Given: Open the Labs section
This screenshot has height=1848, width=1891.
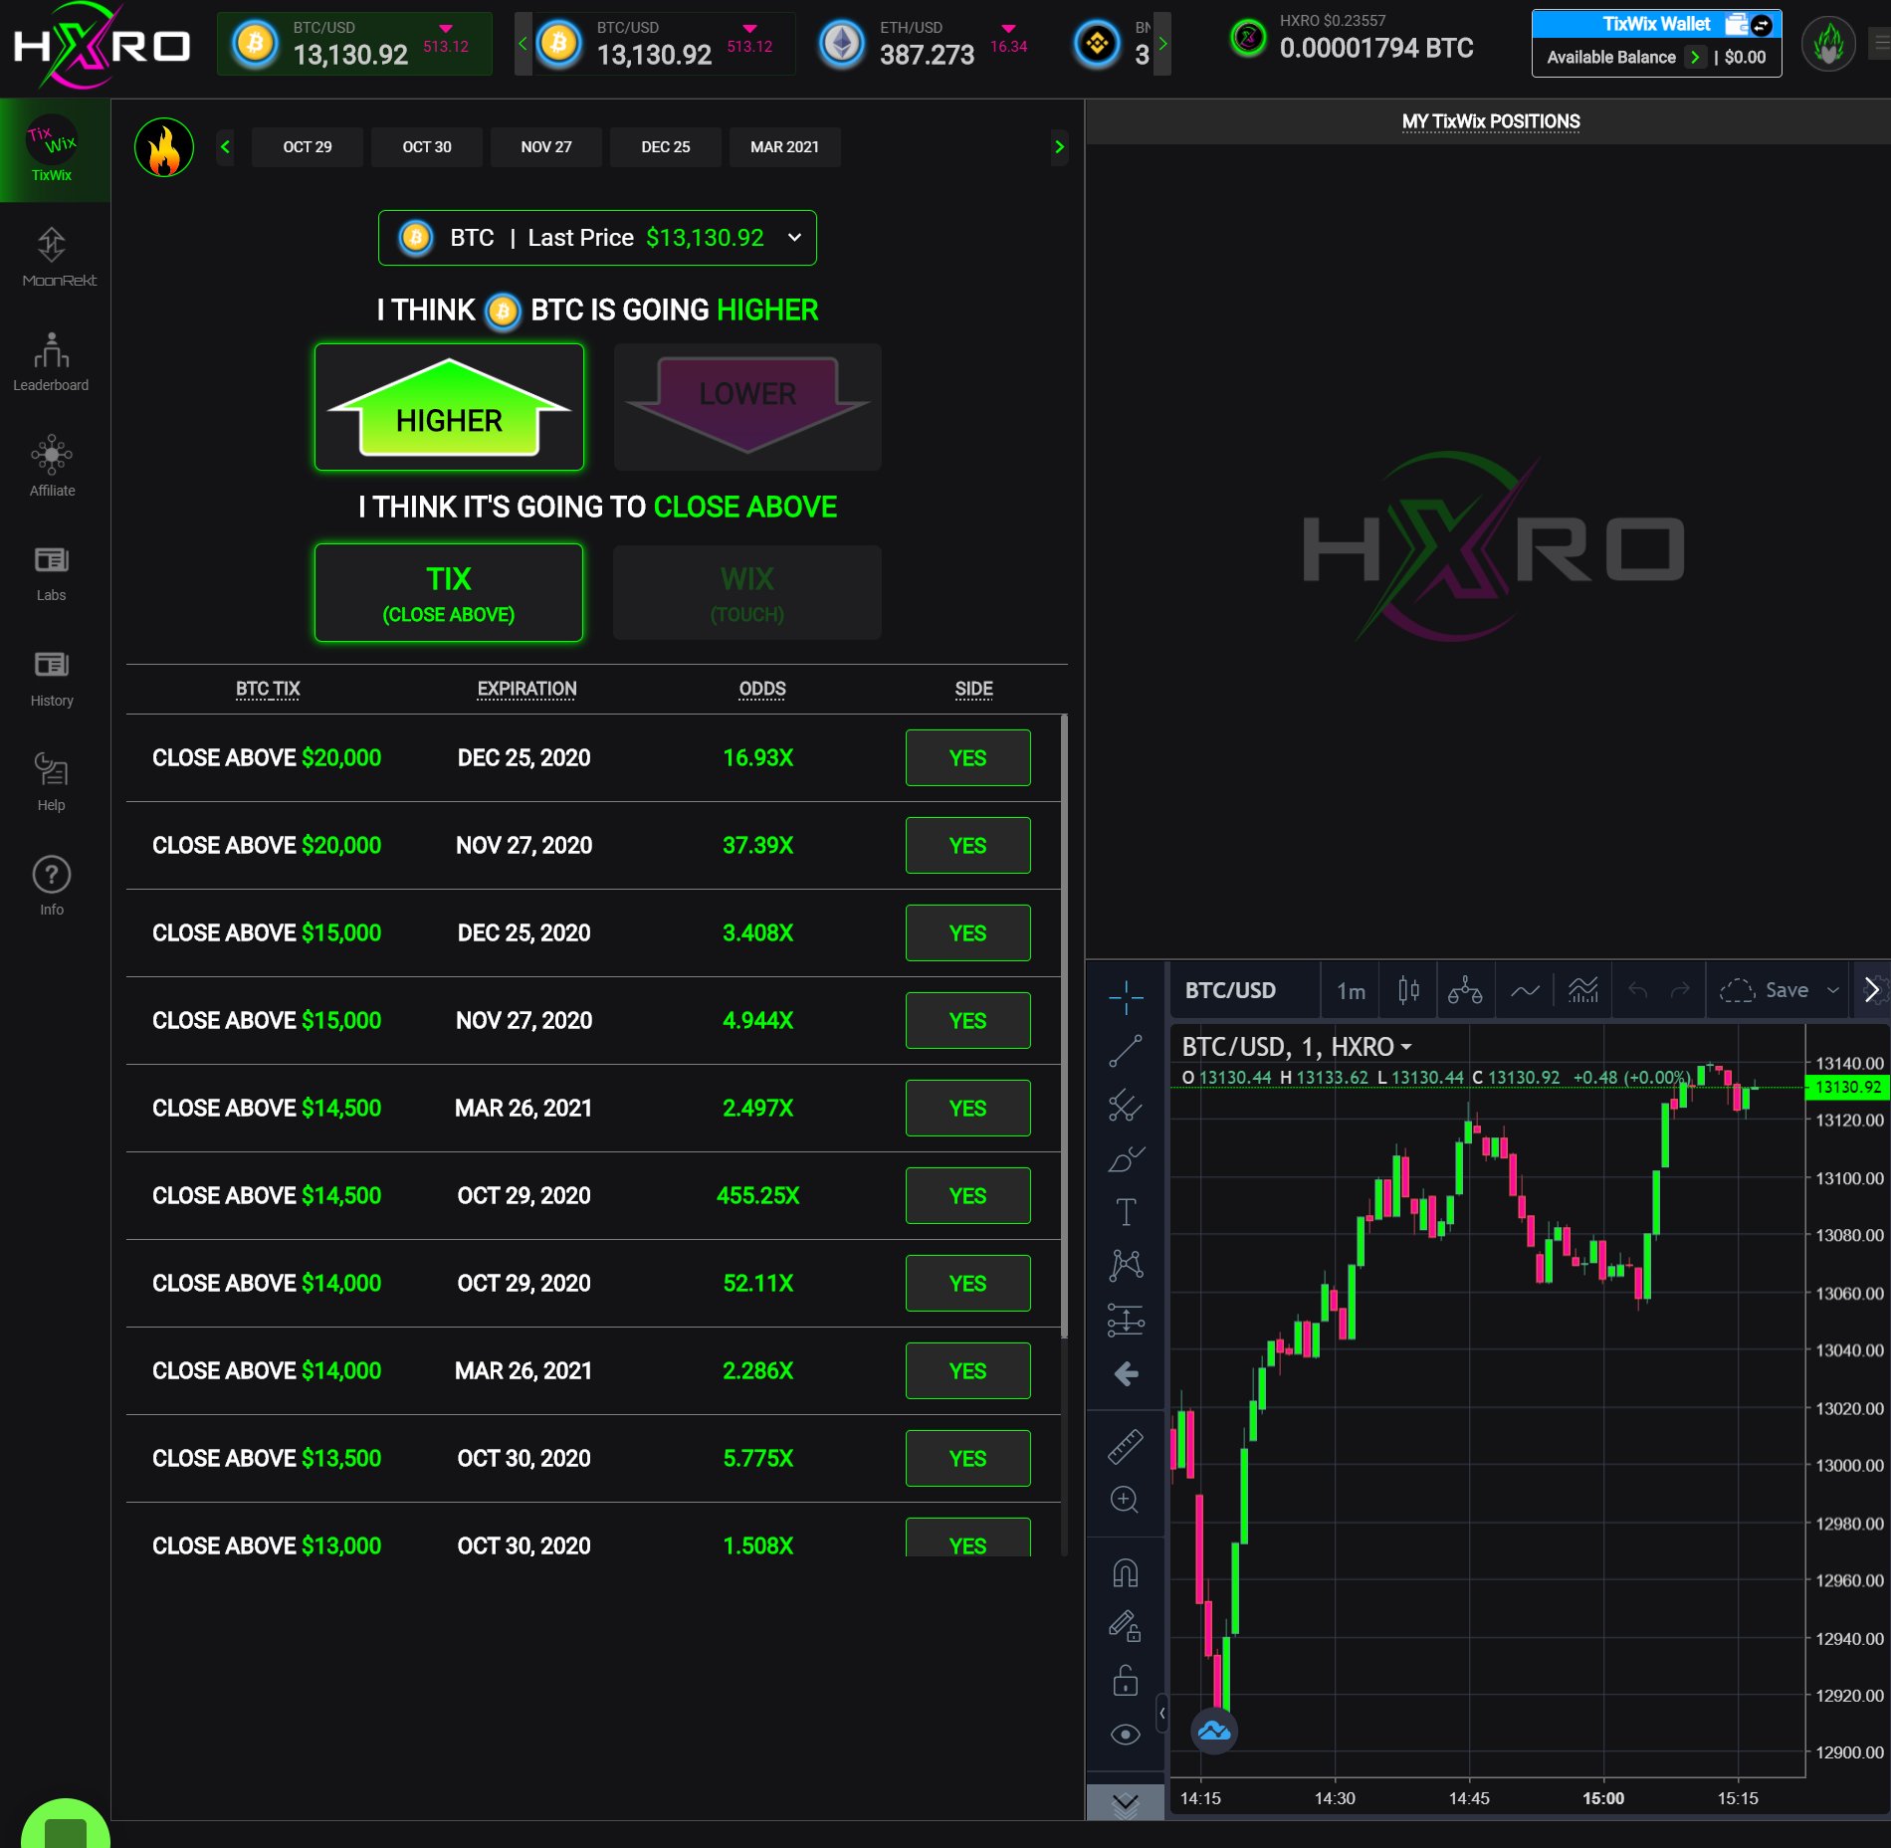Looking at the screenshot, I should [52, 572].
